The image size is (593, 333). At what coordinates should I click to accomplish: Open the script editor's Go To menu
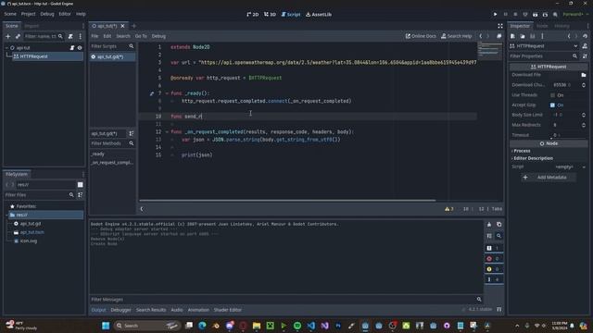click(x=141, y=36)
